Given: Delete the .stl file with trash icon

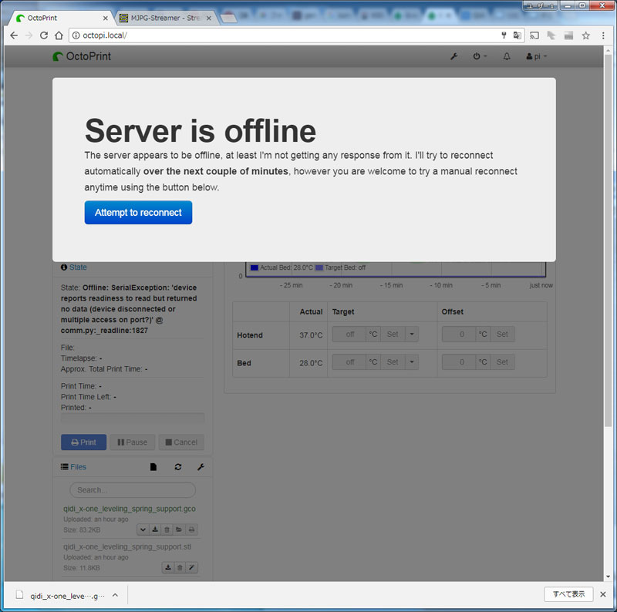Looking at the screenshot, I should (x=180, y=567).
